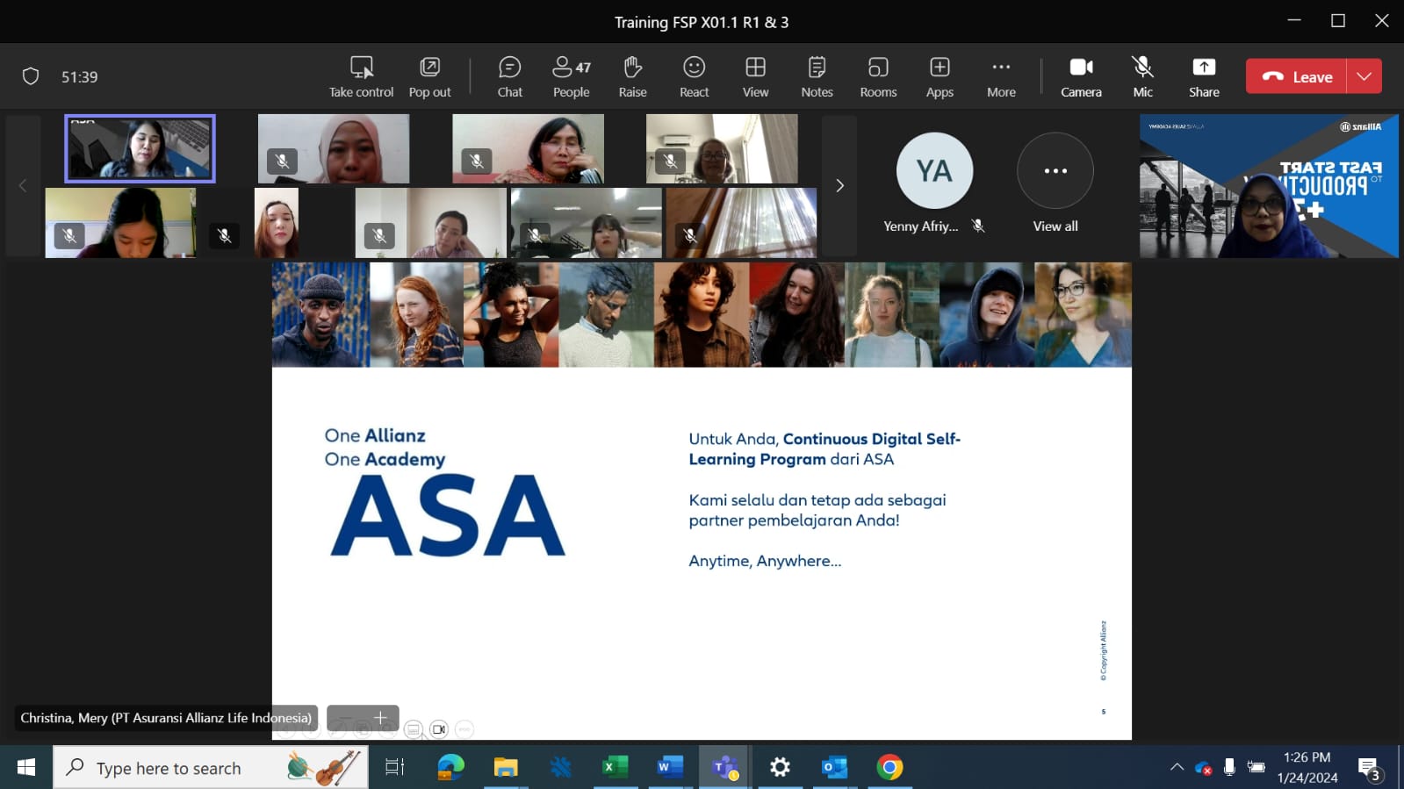Image resolution: width=1404 pixels, height=789 pixels.
Task: Zoom out the shared slide
Action: click(x=344, y=718)
